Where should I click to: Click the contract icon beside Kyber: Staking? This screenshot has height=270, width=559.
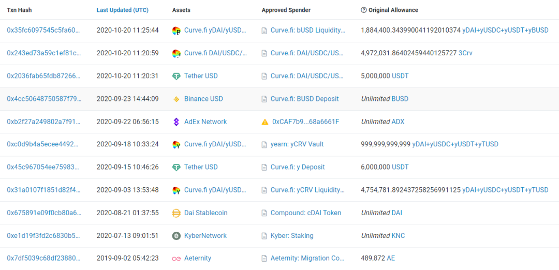[264, 236]
